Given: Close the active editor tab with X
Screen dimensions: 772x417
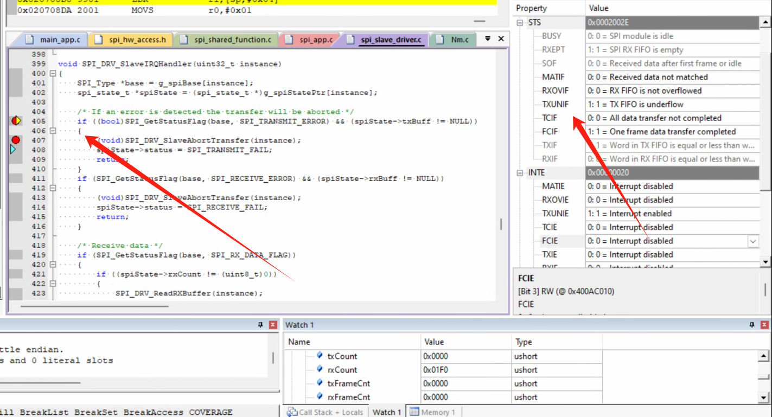Looking at the screenshot, I should 501,39.
